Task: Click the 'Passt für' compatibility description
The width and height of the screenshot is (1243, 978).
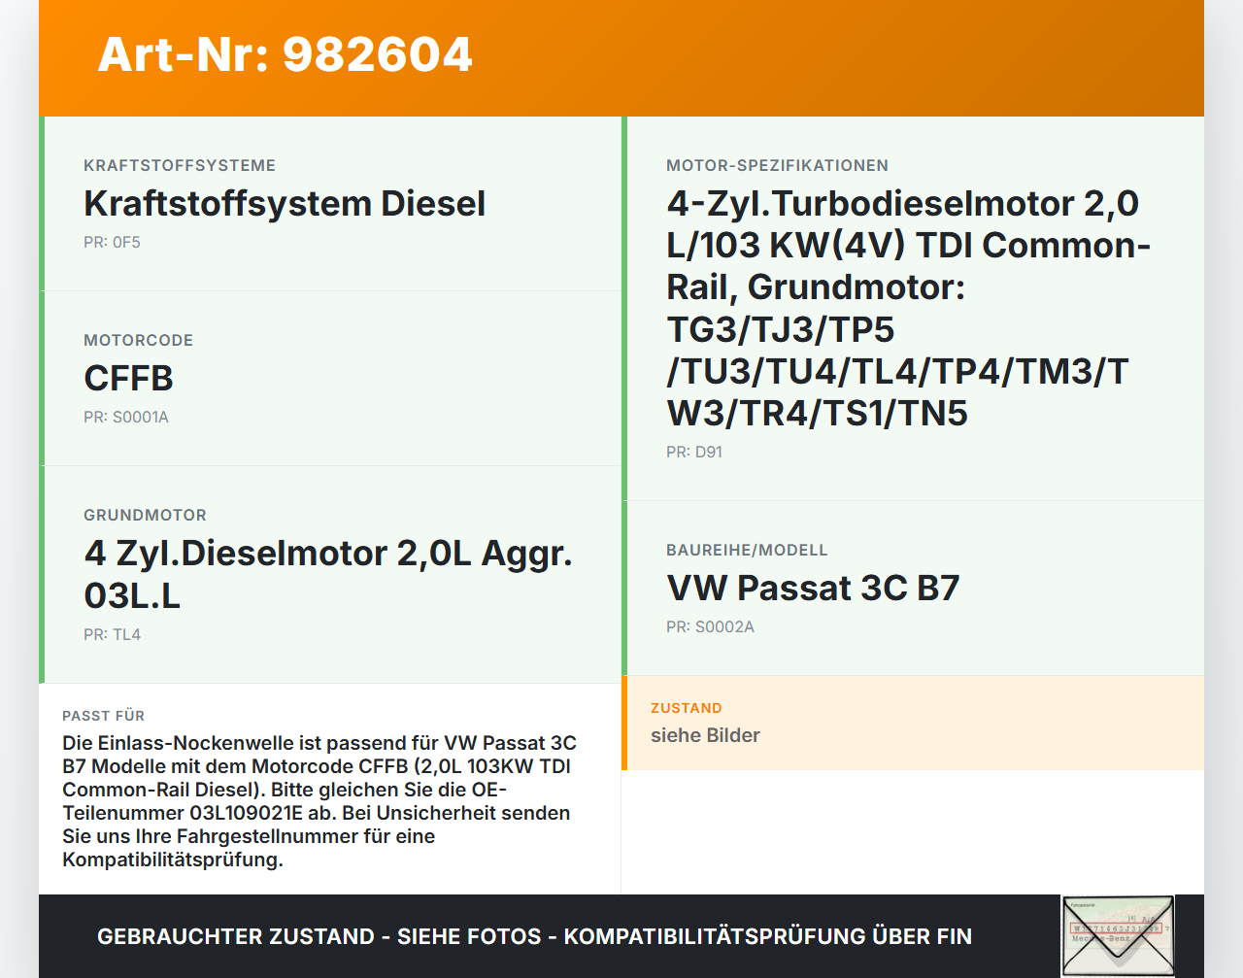Action: click(x=319, y=801)
